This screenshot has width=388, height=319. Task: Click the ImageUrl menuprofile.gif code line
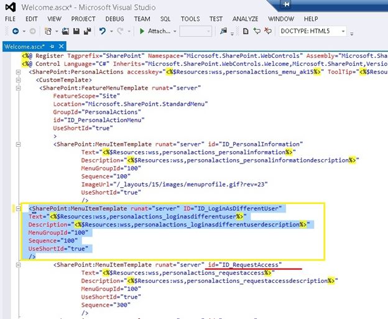pyautogui.click(x=175, y=184)
